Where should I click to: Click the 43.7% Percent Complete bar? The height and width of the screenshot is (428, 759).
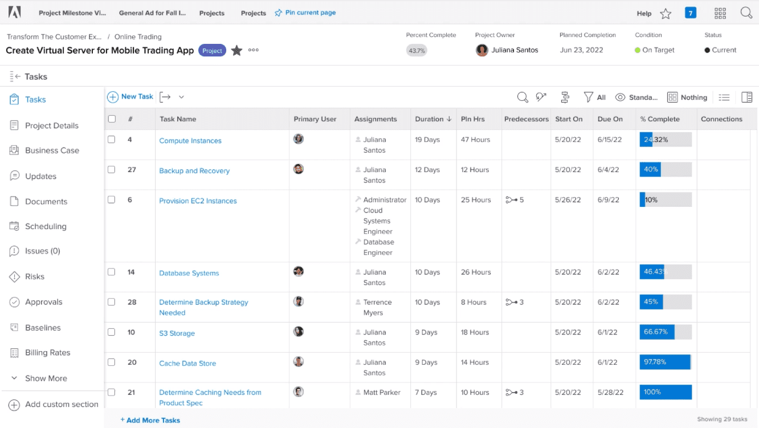pos(417,50)
